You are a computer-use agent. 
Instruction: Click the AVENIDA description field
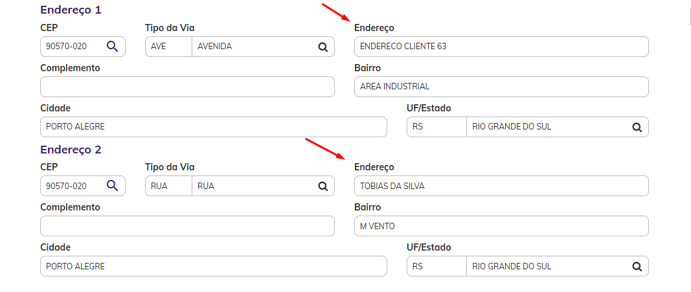[255, 47]
